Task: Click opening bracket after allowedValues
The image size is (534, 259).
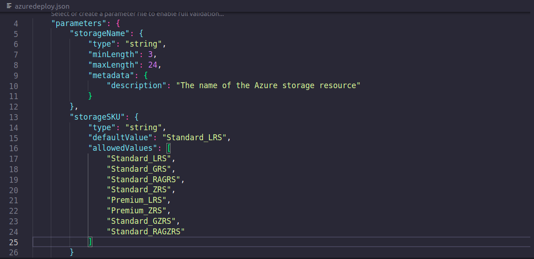Action: coord(169,148)
